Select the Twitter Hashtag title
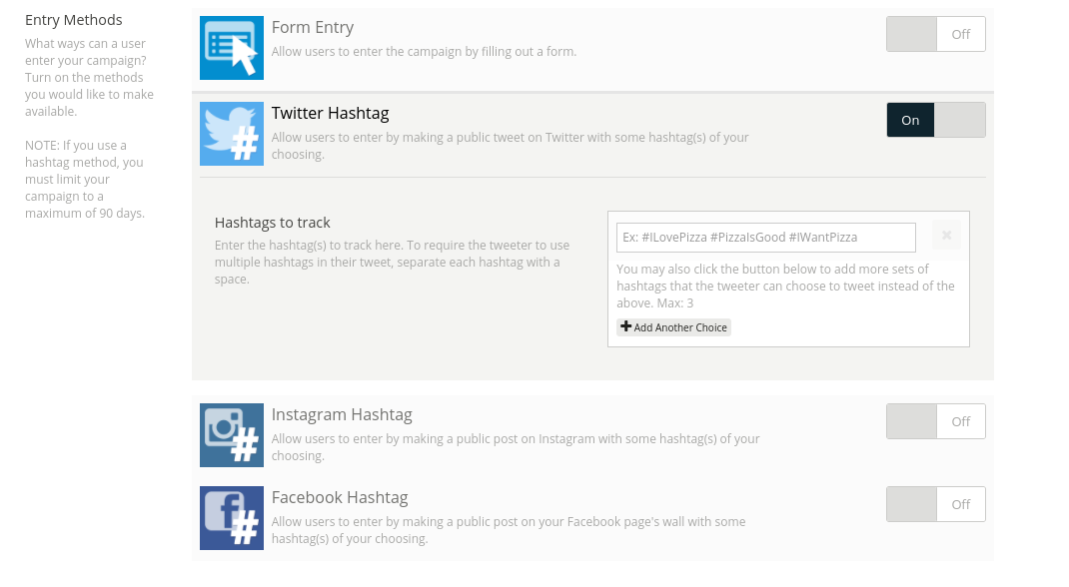The image size is (1069, 587). [x=330, y=113]
